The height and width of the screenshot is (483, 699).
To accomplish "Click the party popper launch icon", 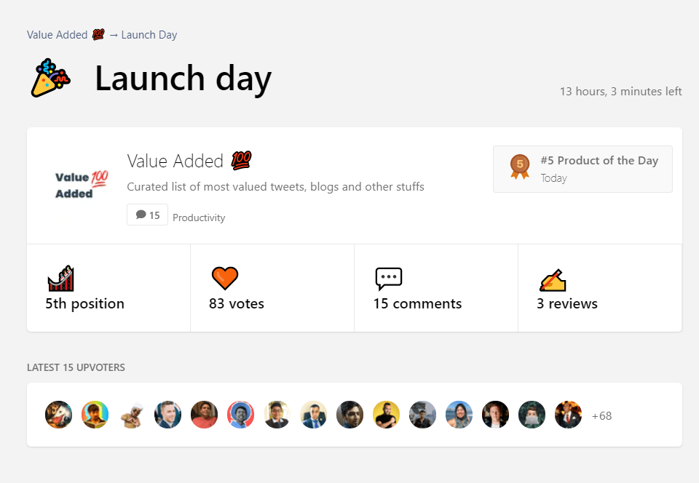I will click(50, 79).
